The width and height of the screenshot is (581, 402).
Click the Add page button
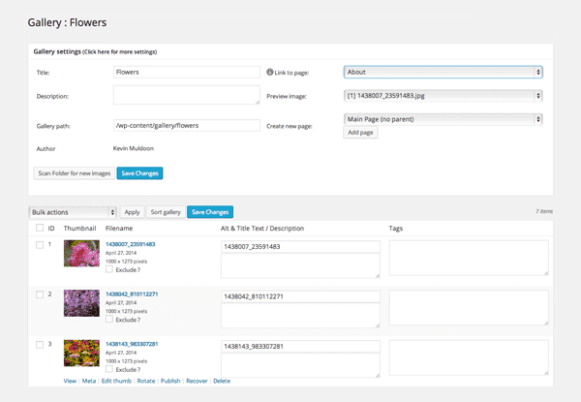point(360,133)
